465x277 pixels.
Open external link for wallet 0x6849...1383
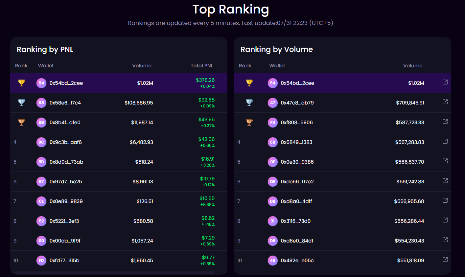point(445,141)
